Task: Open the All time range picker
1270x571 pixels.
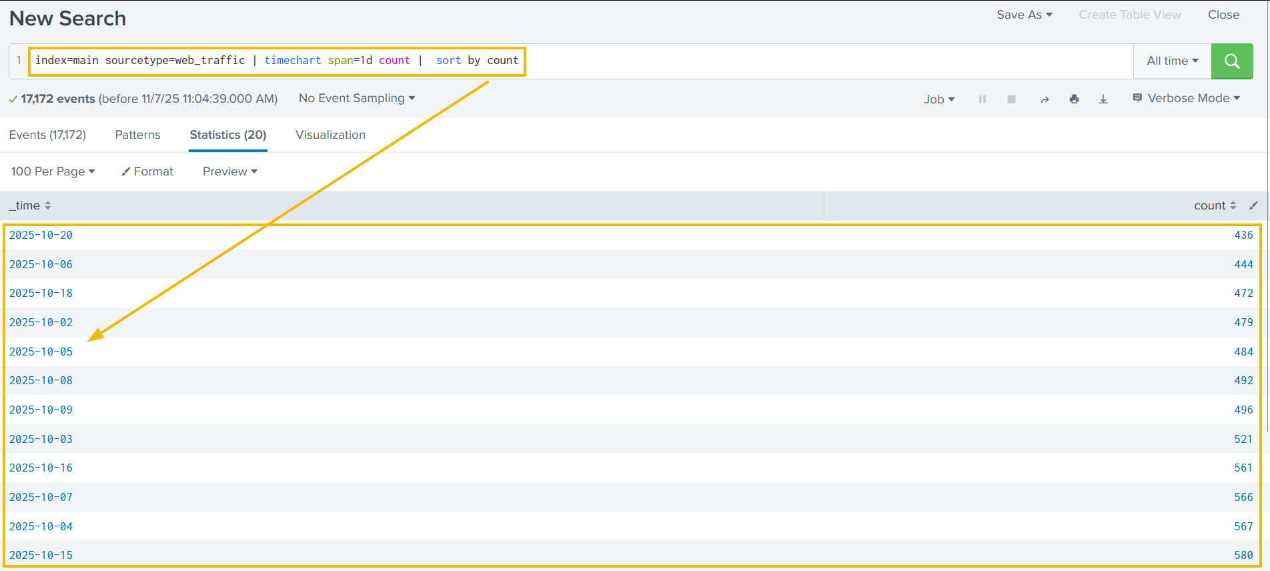Action: [x=1172, y=61]
